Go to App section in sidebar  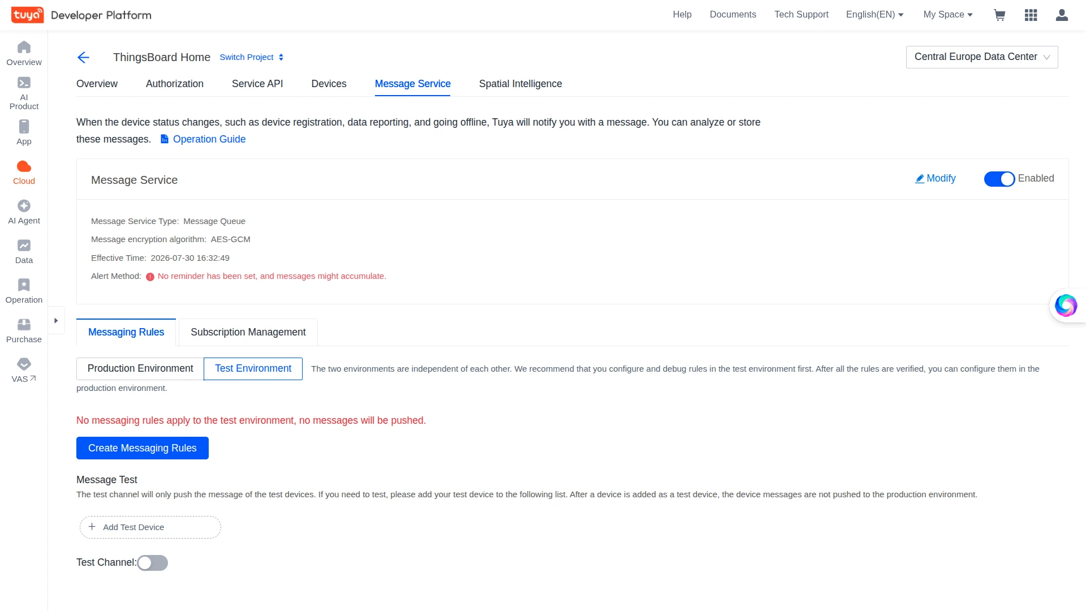pyautogui.click(x=24, y=133)
